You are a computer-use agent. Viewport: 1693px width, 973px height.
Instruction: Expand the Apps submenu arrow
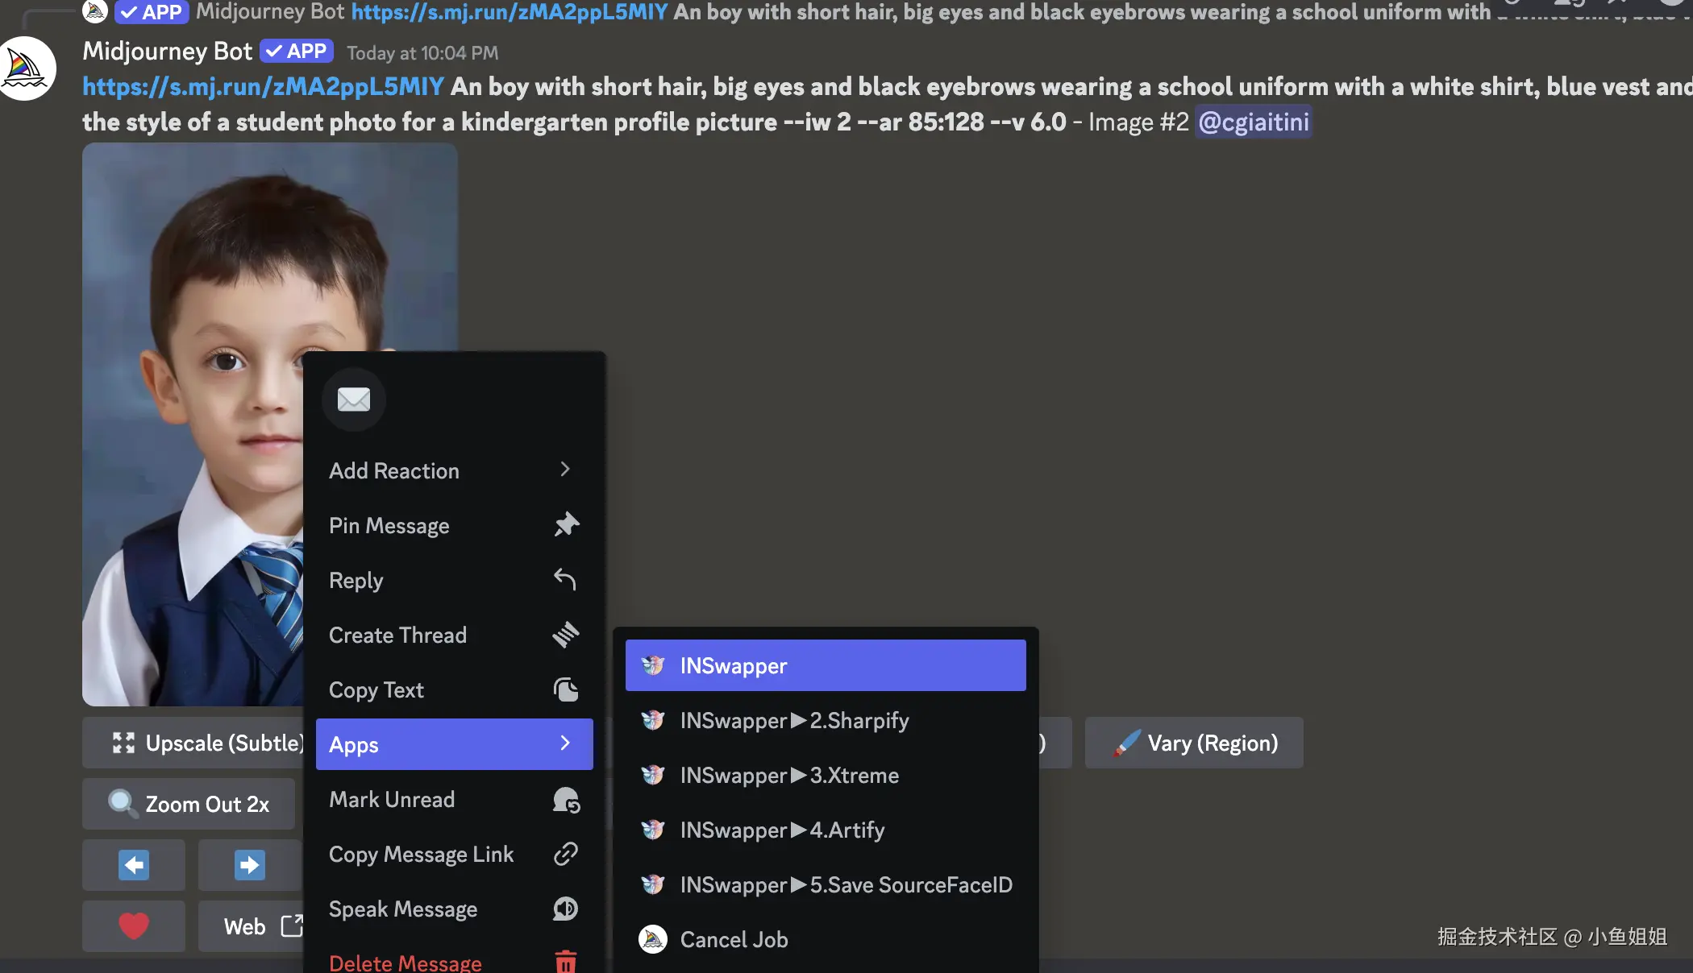tap(565, 743)
